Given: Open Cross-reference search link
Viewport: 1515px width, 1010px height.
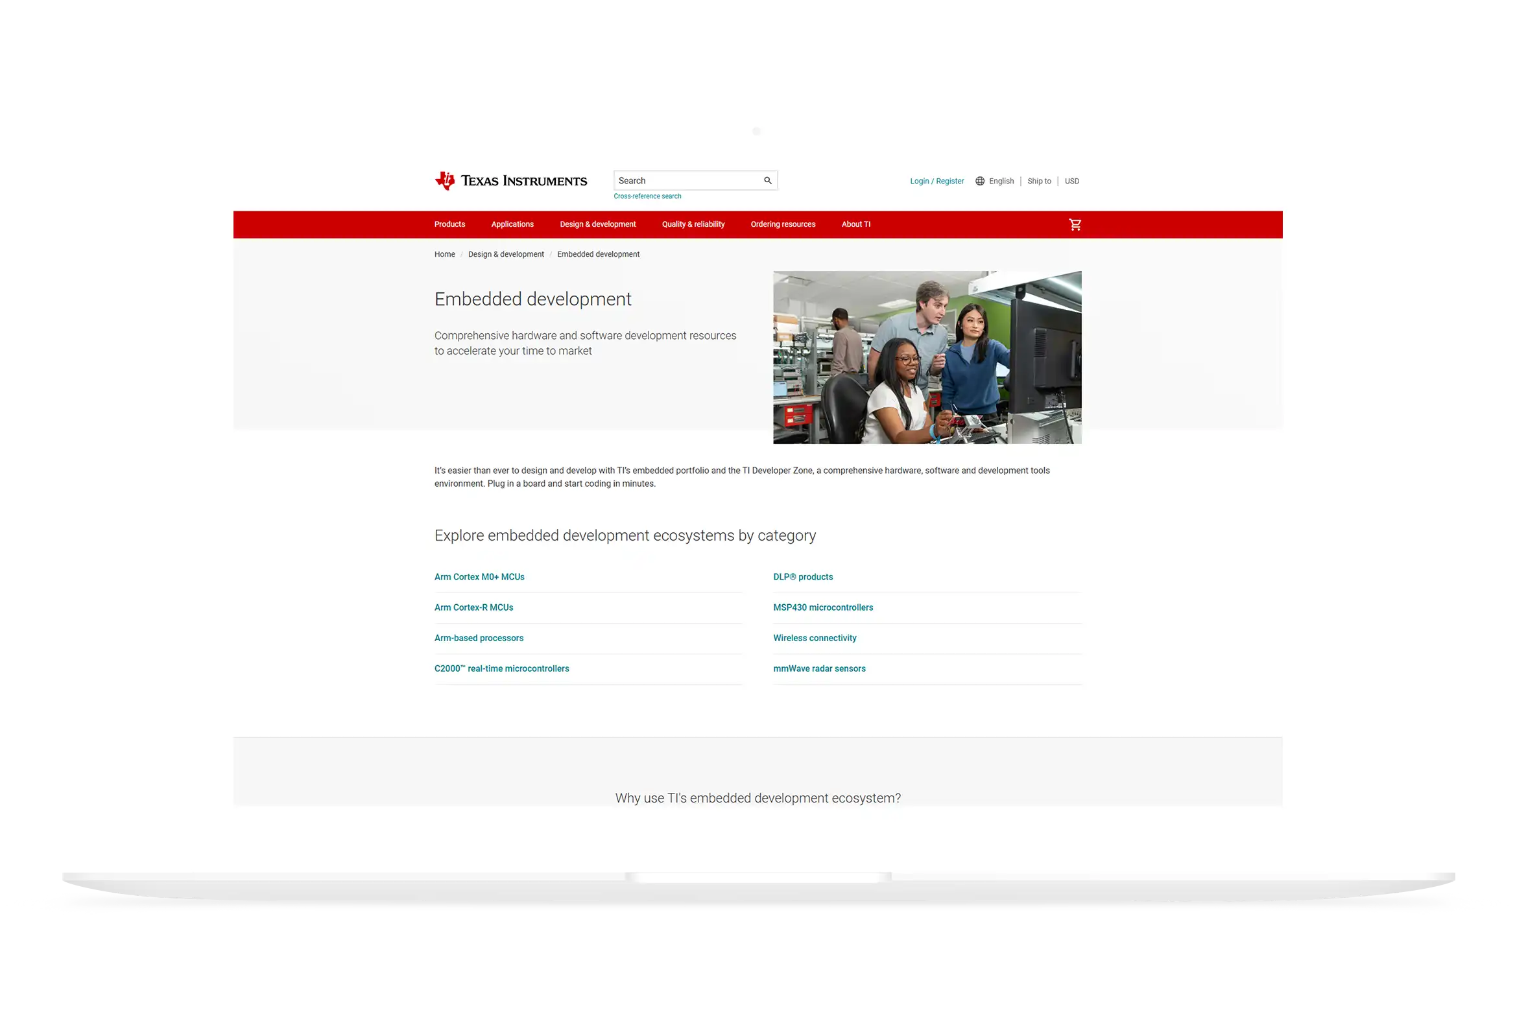Looking at the screenshot, I should 647,196.
